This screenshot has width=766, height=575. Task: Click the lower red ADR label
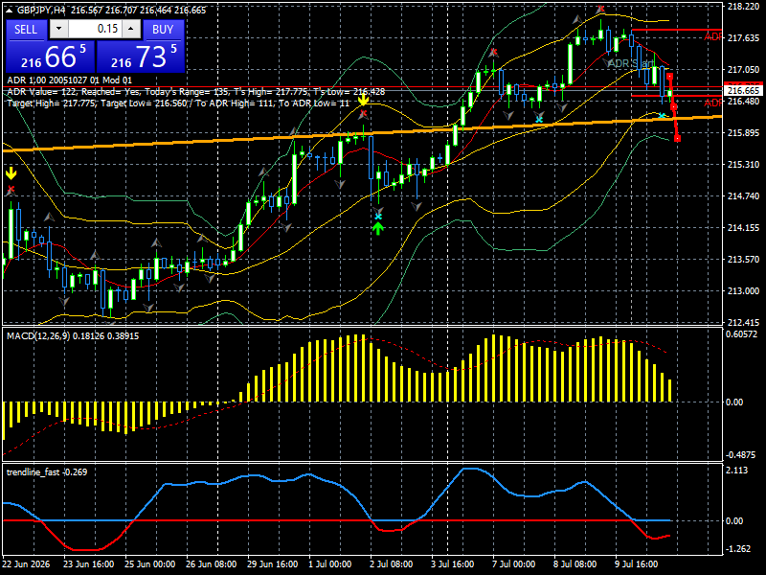pyautogui.click(x=712, y=103)
